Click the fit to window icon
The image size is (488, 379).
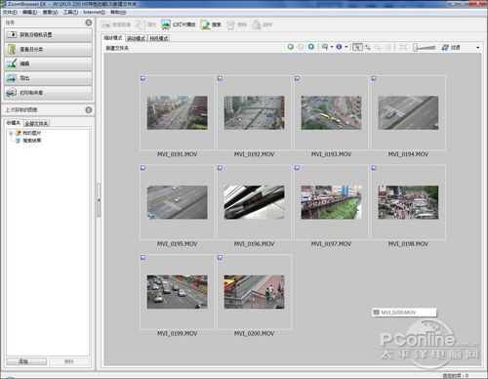click(x=403, y=47)
